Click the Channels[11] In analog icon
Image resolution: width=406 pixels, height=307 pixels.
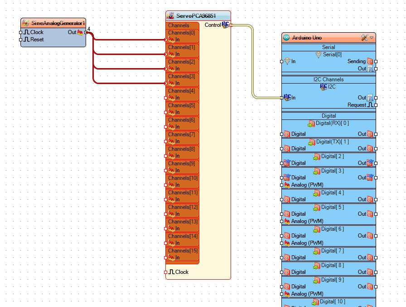tap(171, 199)
